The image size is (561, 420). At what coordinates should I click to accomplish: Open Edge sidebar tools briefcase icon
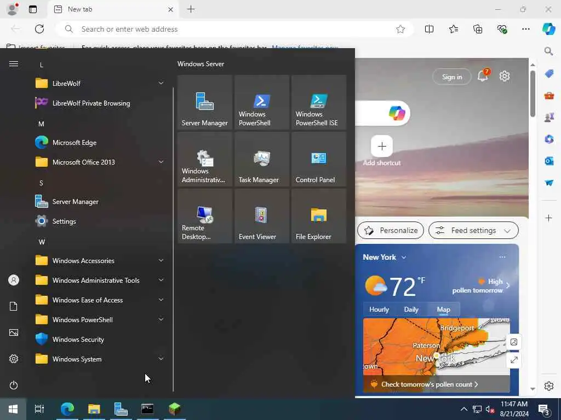click(x=549, y=95)
